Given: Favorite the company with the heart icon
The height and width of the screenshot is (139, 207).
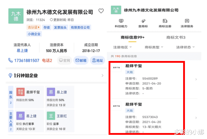Looking at the screenshot, I should (x=101, y=11).
